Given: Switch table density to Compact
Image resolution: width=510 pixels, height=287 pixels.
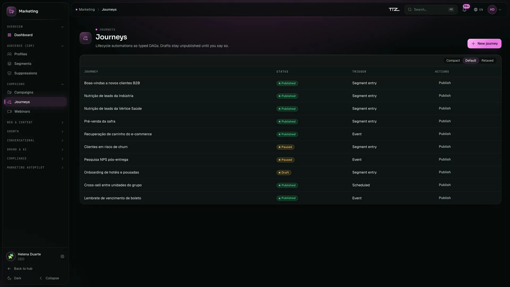Looking at the screenshot, I should [x=453, y=61].
